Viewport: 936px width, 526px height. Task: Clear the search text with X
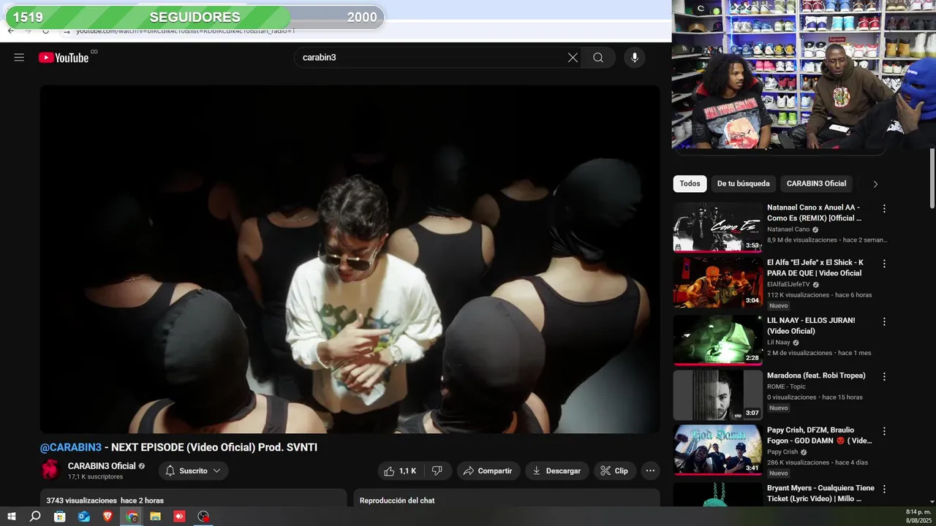pyautogui.click(x=573, y=58)
